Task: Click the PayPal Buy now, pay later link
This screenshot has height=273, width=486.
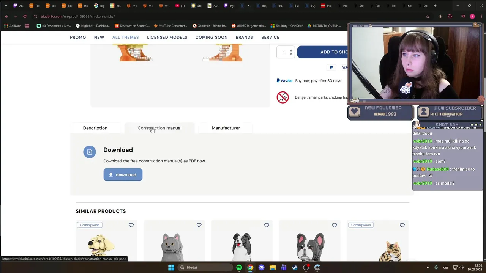Action: point(309,81)
